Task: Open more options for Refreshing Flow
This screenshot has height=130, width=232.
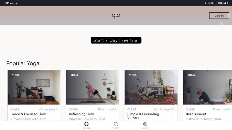Action: [x=112, y=116]
